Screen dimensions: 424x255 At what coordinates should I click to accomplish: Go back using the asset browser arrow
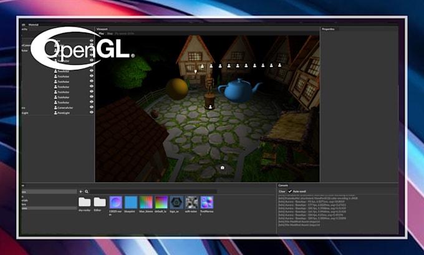point(81,191)
